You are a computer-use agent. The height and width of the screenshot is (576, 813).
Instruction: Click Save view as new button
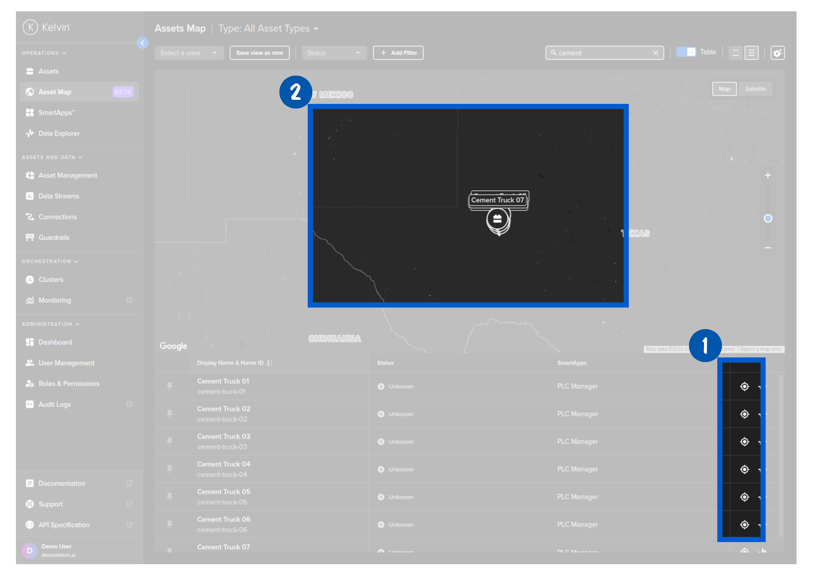(259, 53)
